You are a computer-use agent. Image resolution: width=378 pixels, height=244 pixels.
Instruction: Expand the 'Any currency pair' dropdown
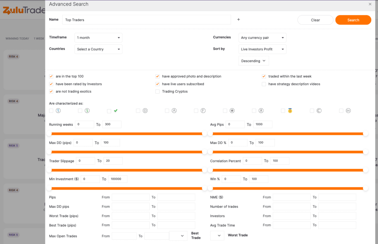[x=262, y=38]
